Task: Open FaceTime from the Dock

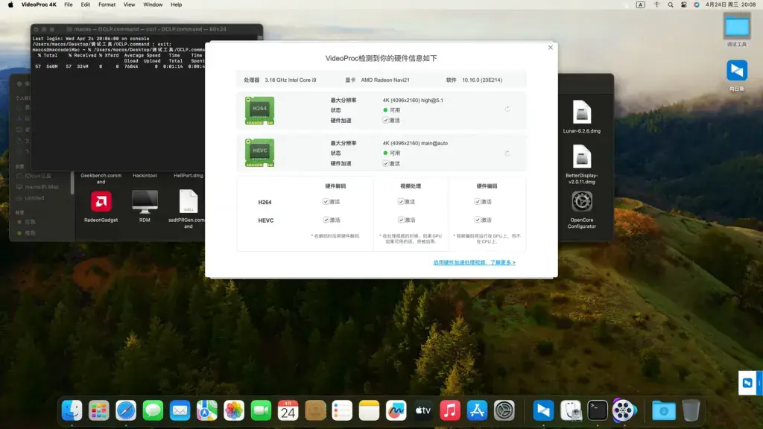Action: pos(261,410)
